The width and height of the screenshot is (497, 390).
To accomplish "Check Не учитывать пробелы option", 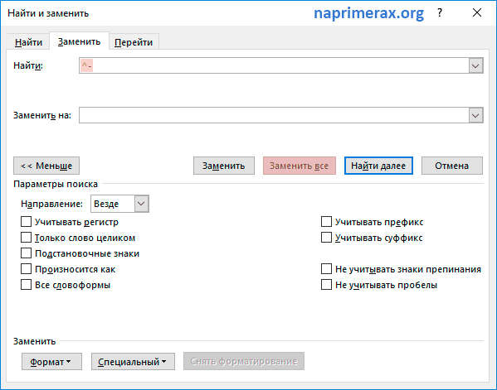I will tap(326, 285).
